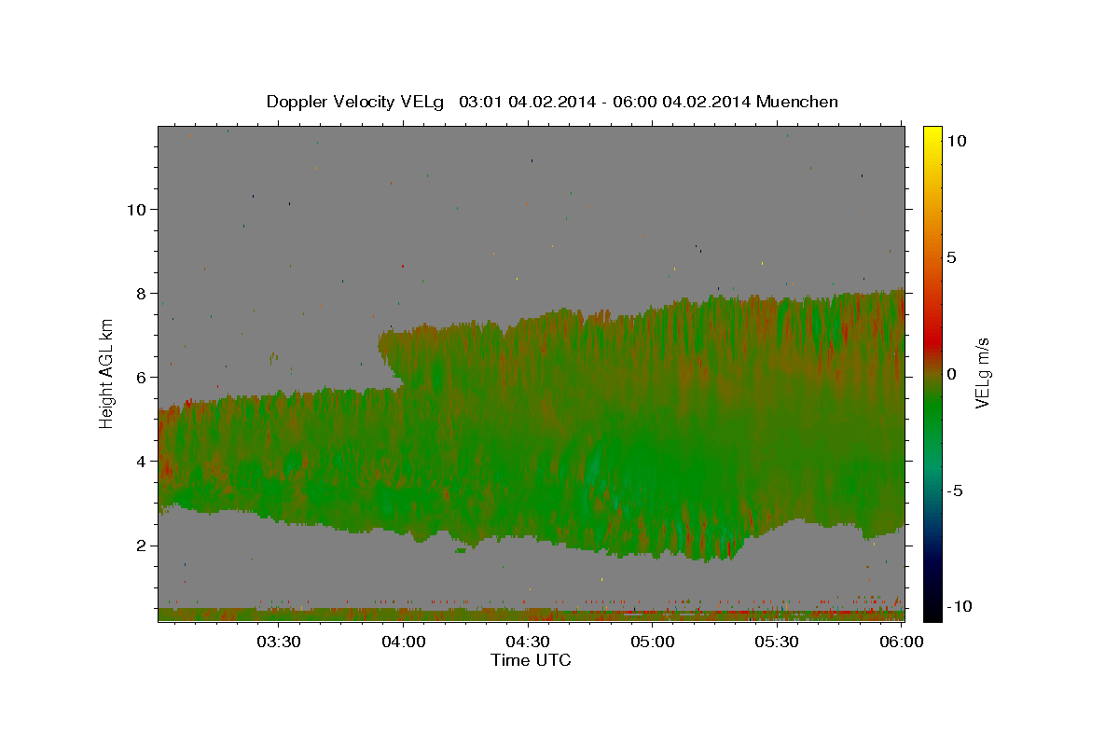Click the height axis label 2
Image resolution: width=1119 pixels, height=746 pixels.
pos(141,545)
